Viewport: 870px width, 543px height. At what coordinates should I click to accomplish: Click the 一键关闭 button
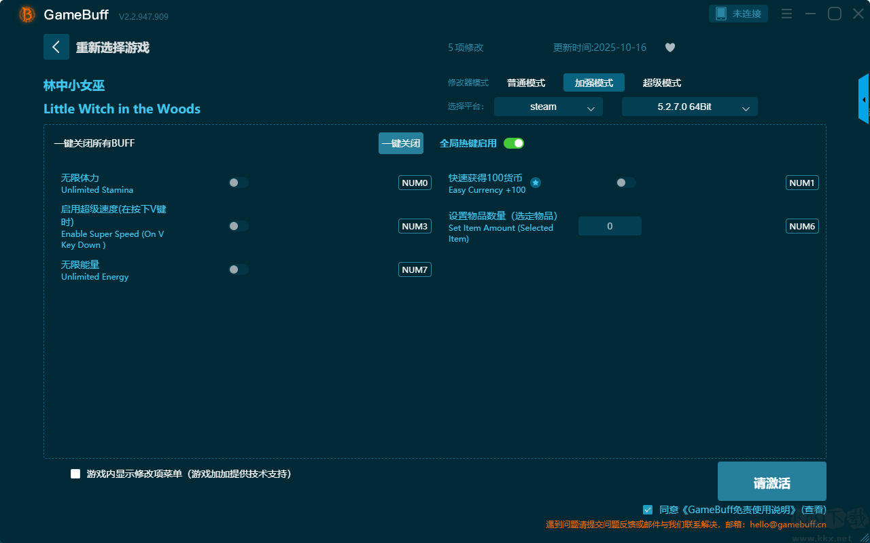[401, 143]
